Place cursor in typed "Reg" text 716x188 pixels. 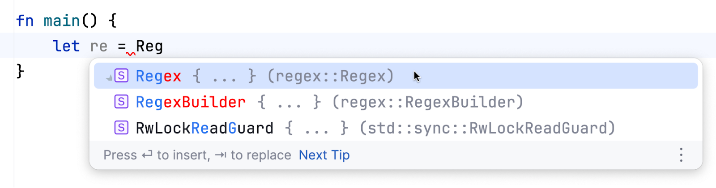[x=149, y=46]
